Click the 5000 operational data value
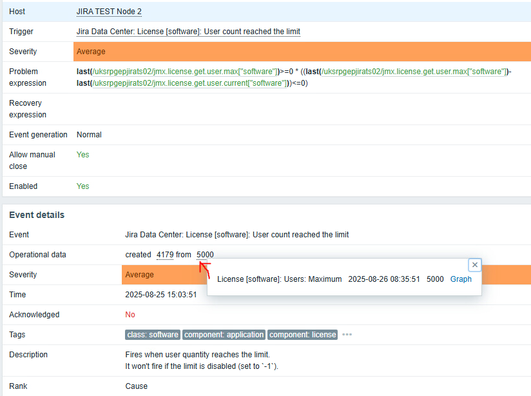 [205, 255]
